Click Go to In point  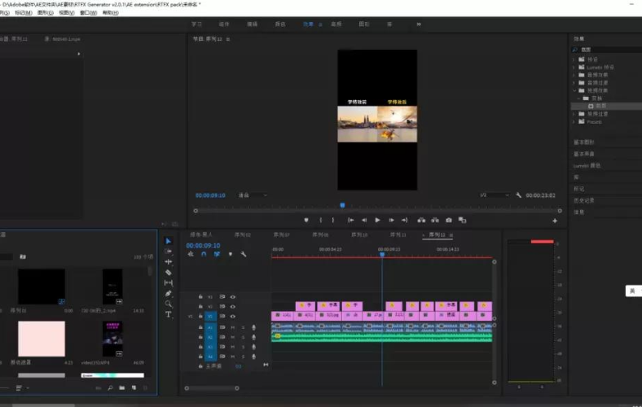351,220
